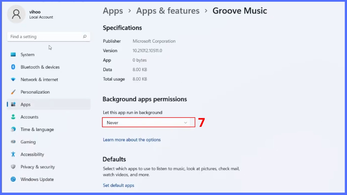Click the Windows Update sync icon
This screenshot has height=195, width=347.
click(13, 179)
